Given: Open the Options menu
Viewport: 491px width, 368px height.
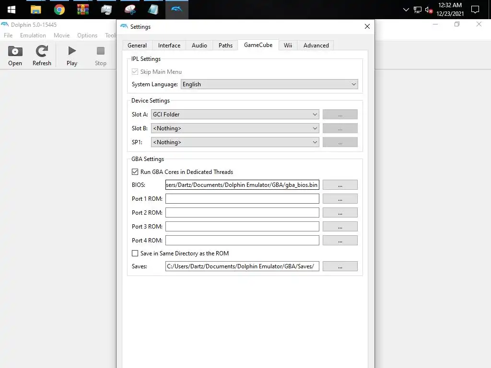Looking at the screenshot, I should coord(87,35).
